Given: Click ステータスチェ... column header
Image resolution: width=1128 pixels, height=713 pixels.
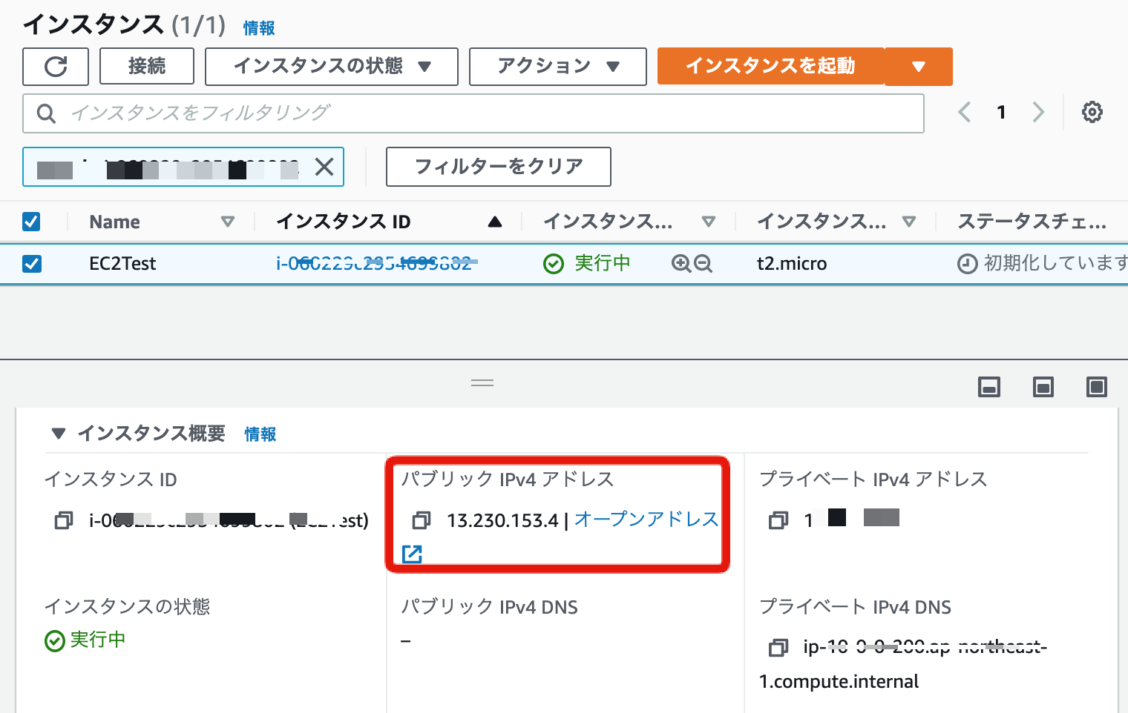Looking at the screenshot, I should (1032, 222).
